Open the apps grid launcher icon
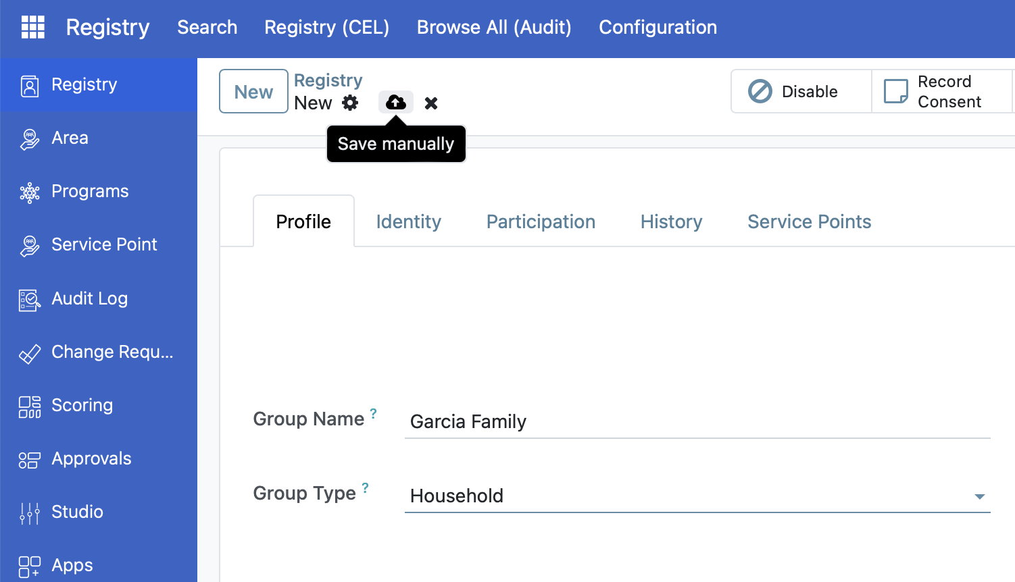The width and height of the screenshot is (1015, 582). point(32,27)
